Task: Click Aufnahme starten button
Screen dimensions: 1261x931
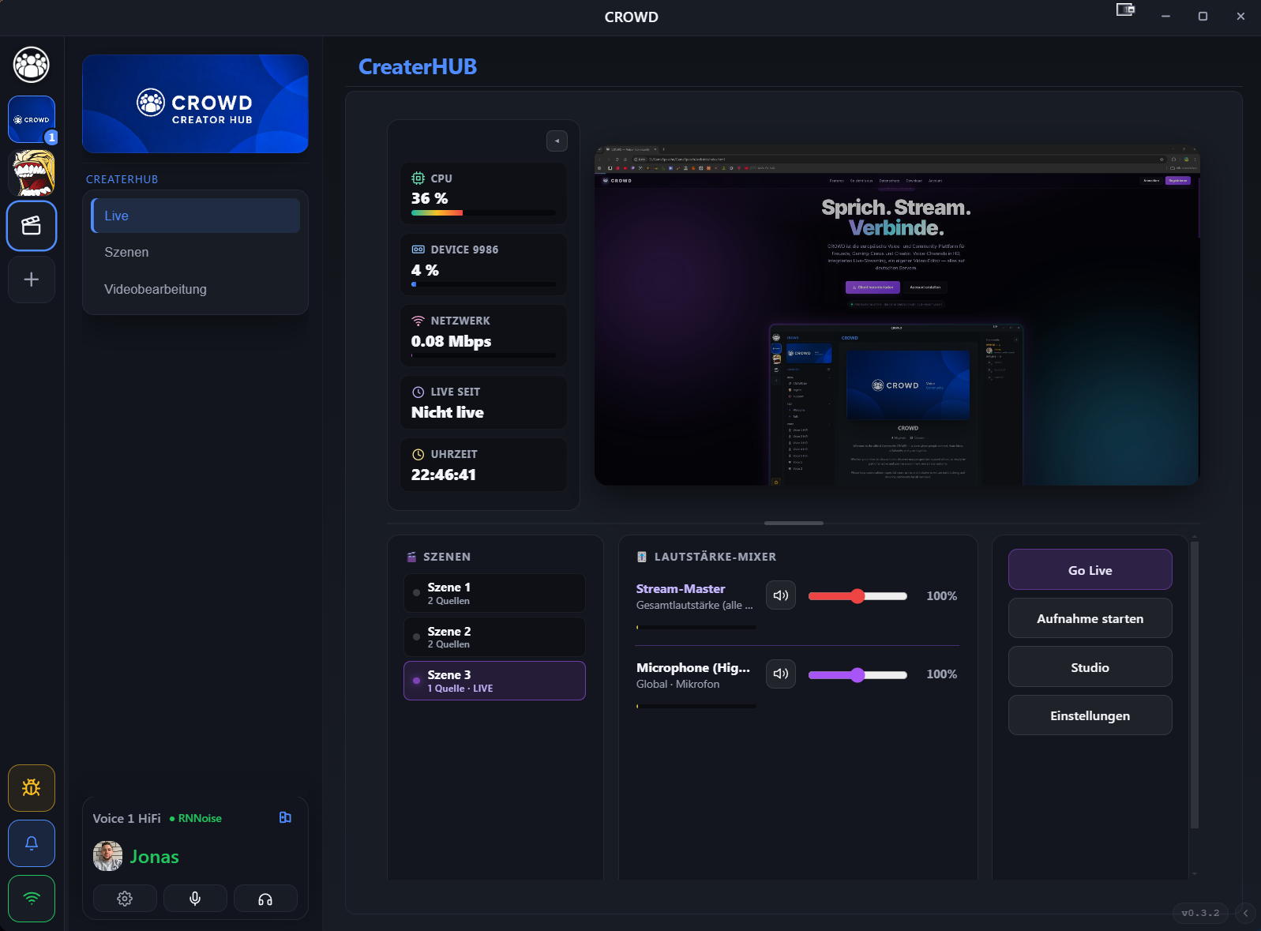Action: [x=1090, y=618]
